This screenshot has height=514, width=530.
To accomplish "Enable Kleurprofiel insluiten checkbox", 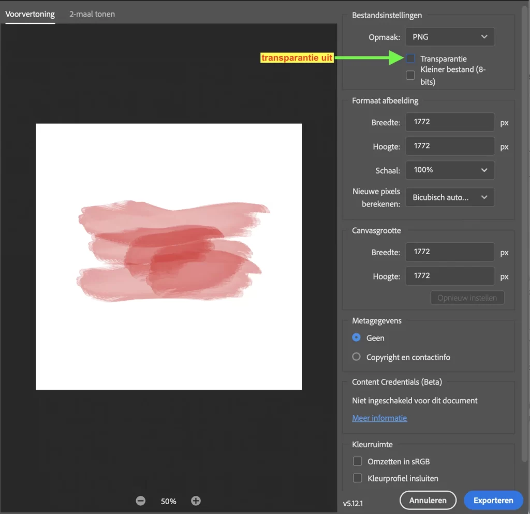I will point(357,478).
